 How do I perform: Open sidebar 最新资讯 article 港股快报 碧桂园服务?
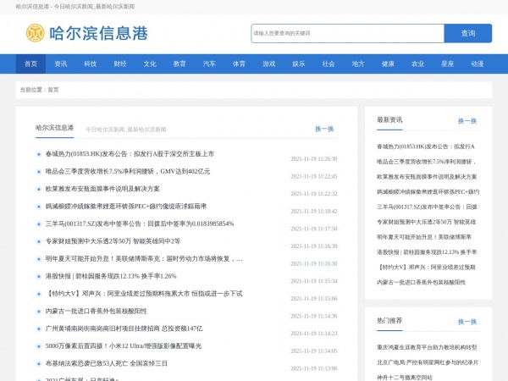tap(427, 252)
